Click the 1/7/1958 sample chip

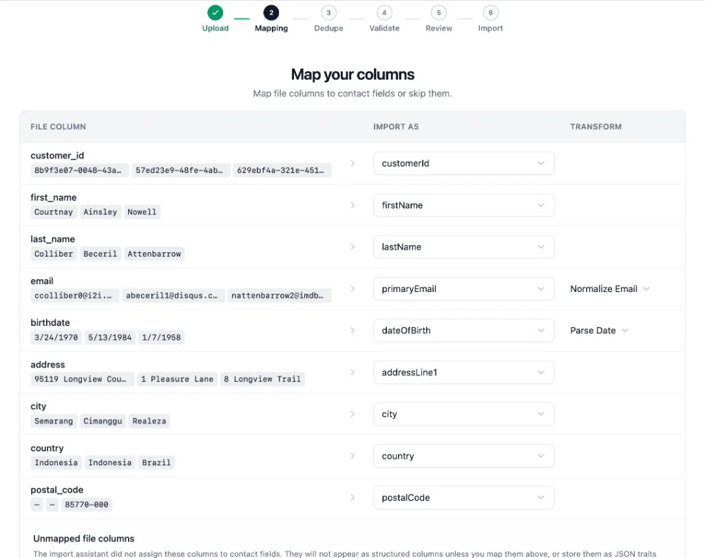pyautogui.click(x=161, y=338)
